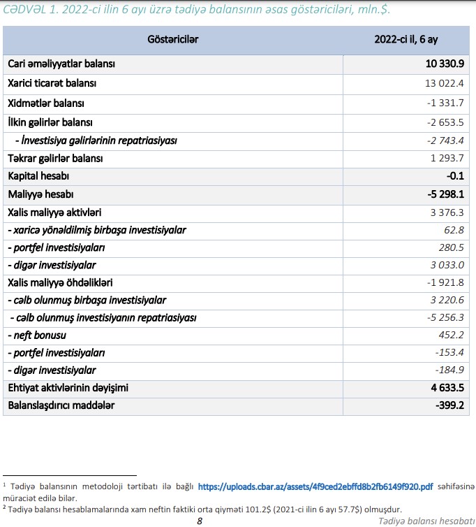Click the page number 8

click(200, 521)
